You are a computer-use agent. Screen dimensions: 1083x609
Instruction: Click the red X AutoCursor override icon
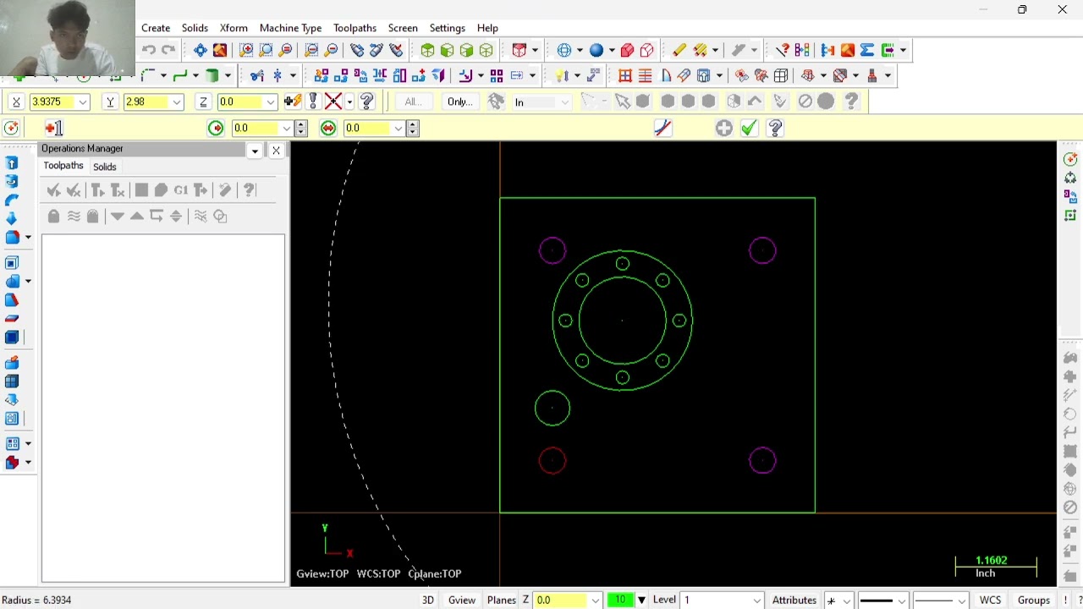tap(333, 101)
